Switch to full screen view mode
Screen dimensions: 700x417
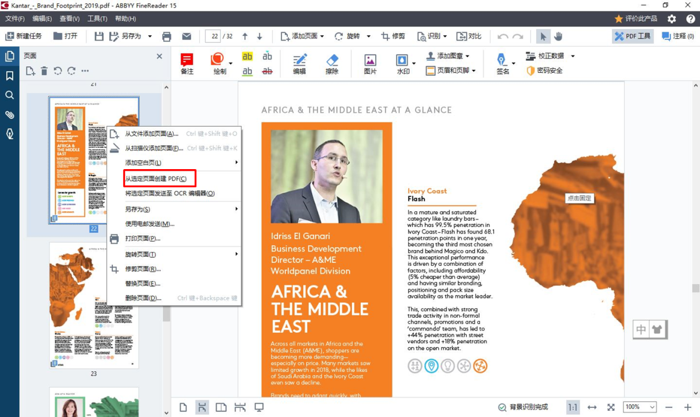(x=259, y=407)
